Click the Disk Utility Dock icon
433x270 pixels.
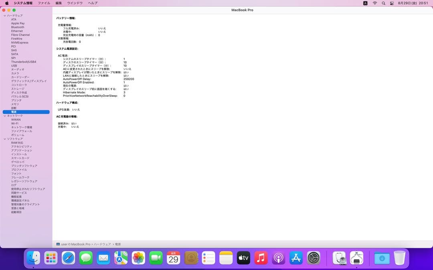(339, 258)
